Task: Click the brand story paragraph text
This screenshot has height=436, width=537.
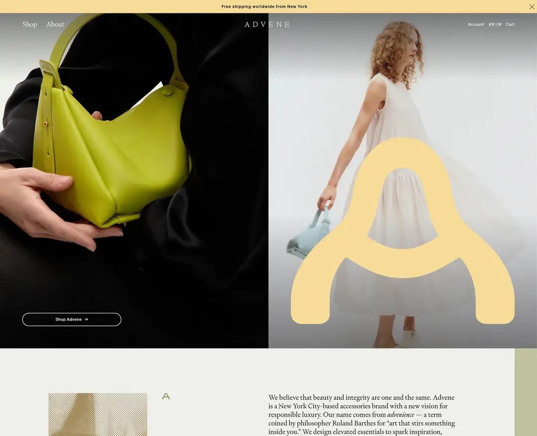Action: [361, 415]
